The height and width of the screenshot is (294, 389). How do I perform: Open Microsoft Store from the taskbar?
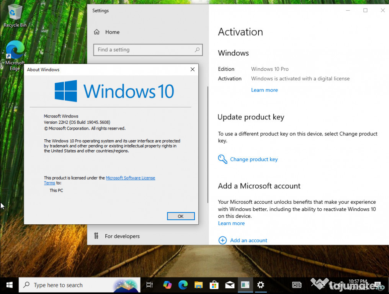click(214, 285)
